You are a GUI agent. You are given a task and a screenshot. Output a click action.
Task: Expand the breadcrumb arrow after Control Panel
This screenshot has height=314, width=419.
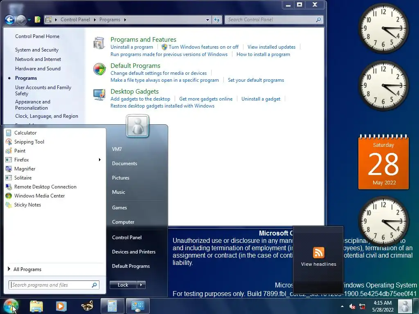[x=95, y=20]
